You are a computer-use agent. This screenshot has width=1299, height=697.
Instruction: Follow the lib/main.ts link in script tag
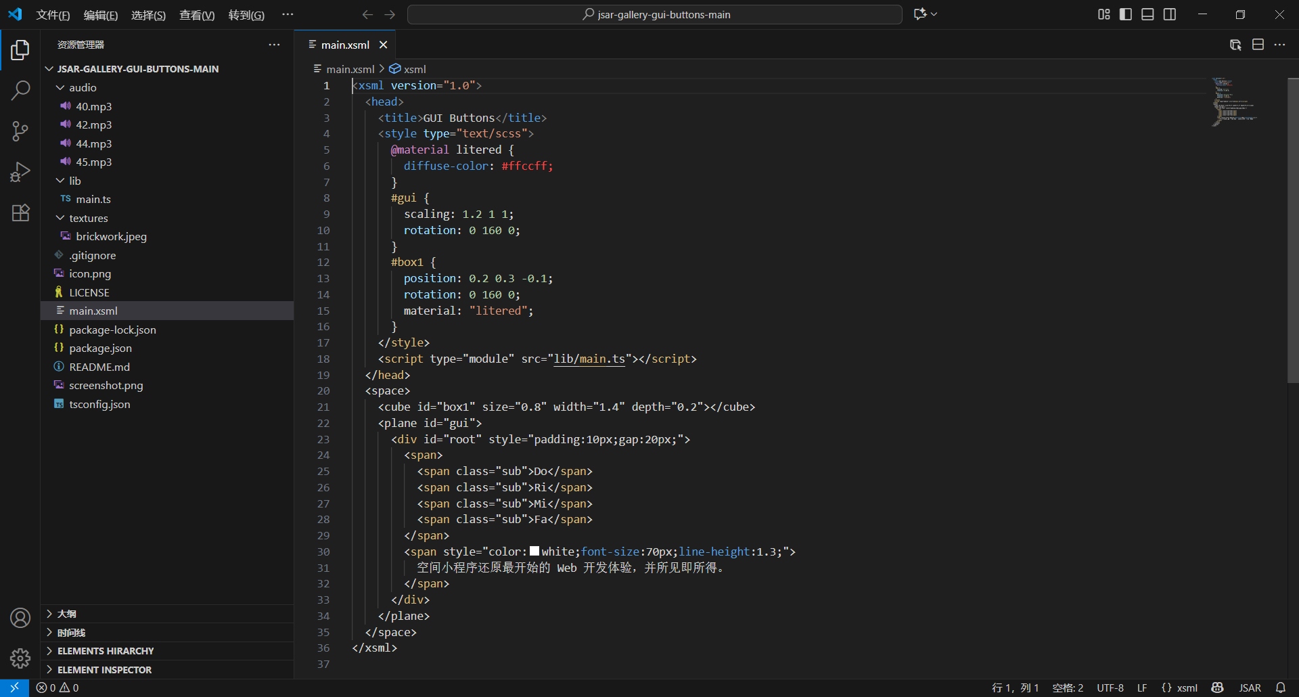pyautogui.click(x=589, y=359)
